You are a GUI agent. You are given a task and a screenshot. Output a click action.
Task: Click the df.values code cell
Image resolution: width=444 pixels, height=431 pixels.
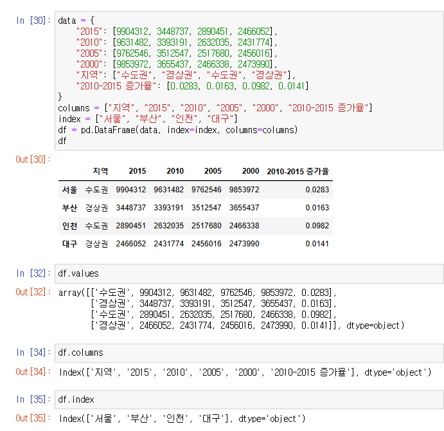pos(249,273)
